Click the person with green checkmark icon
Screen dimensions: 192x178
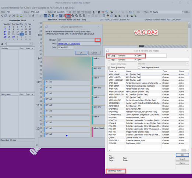131,16
